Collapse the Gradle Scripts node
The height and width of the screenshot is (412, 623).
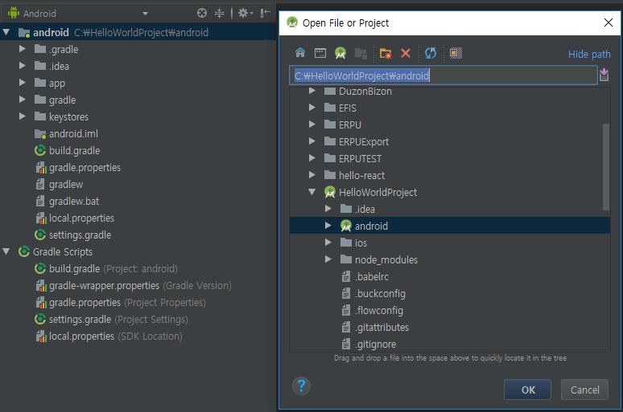tap(6, 251)
